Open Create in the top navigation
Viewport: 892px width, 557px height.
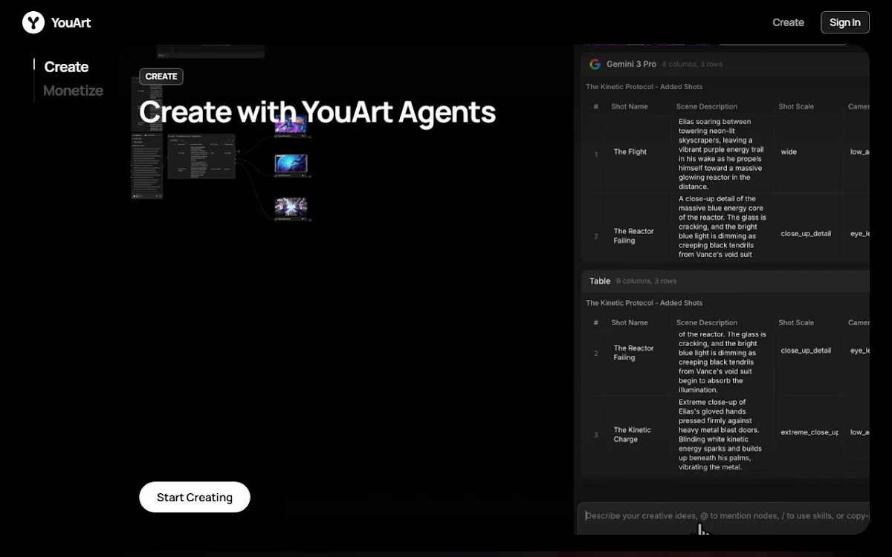(788, 22)
